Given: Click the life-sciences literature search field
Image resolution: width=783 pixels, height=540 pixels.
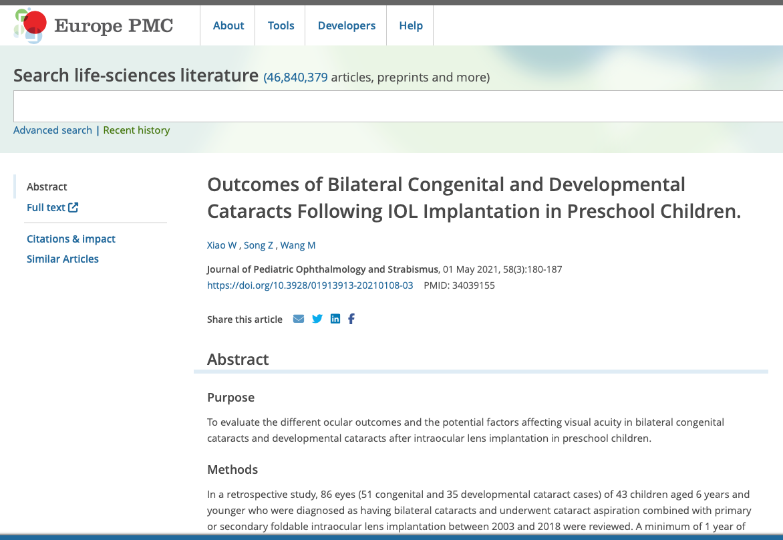Looking at the screenshot, I should pyautogui.click(x=398, y=106).
